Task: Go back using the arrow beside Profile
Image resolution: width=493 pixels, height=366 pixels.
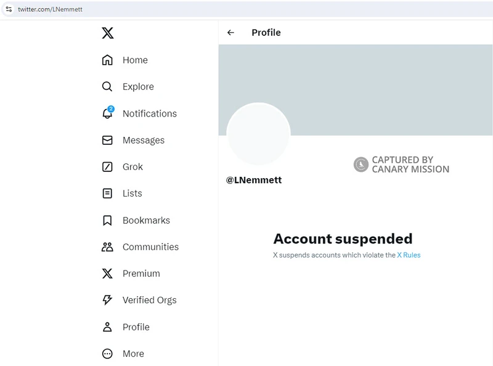Action: pyautogui.click(x=230, y=33)
